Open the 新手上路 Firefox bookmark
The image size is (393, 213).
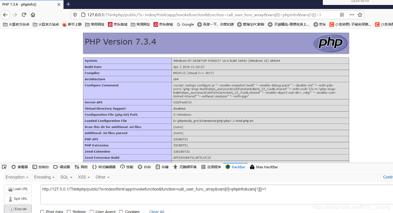pos(72,24)
